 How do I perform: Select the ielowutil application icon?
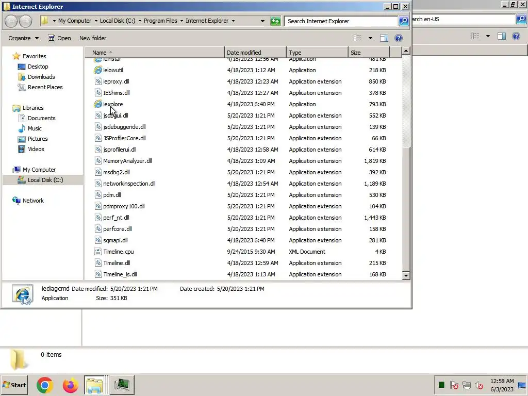coord(98,70)
